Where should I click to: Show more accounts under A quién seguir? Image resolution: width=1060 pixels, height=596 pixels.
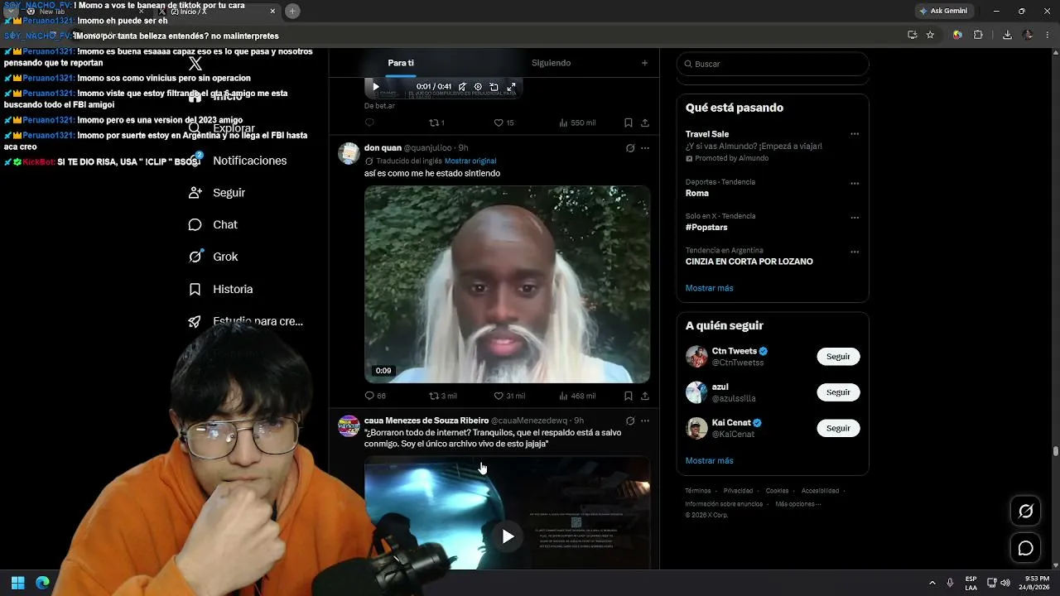(x=709, y=460)
